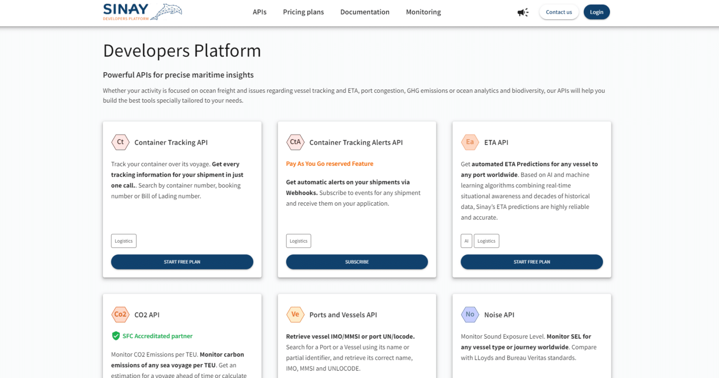Image resolution: width=719 pixels, height=378 pixels.
Task: Go to Documentation in the navbar
Action: click(x=365, y=12)
